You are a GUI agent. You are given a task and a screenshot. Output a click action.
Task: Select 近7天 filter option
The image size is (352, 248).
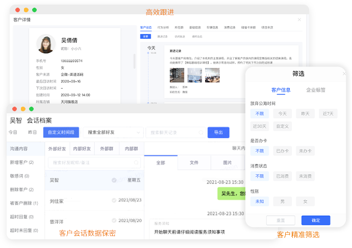tap(328, 114)
